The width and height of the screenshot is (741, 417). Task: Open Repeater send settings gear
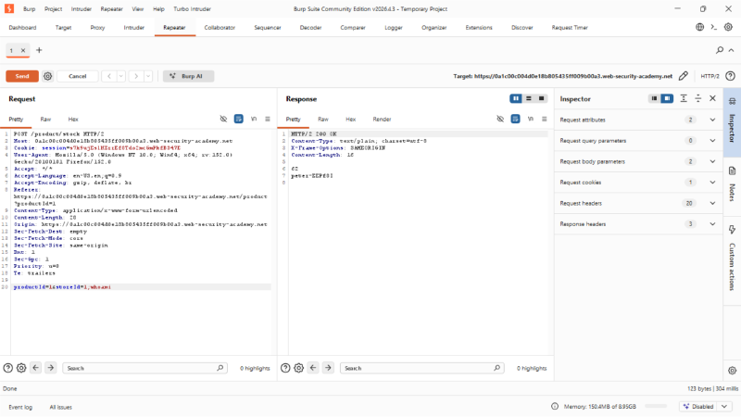point(48,76)
